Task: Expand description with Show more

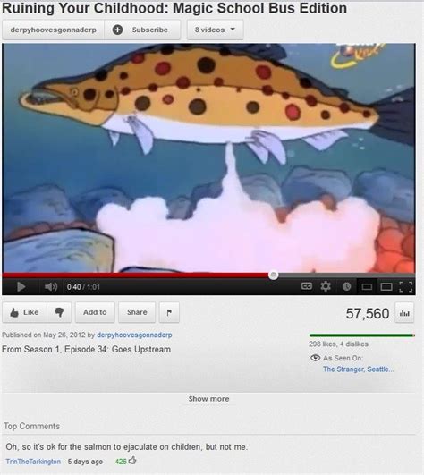Action: tap(208, 399)
